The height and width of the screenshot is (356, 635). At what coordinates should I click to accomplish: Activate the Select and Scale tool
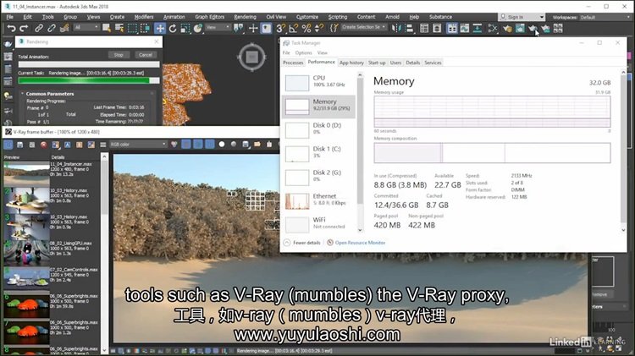pos(185,28)
